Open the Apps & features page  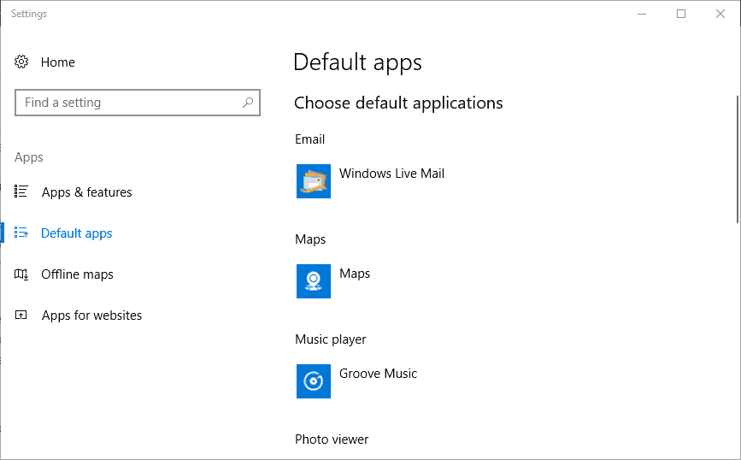coord(86,192)
